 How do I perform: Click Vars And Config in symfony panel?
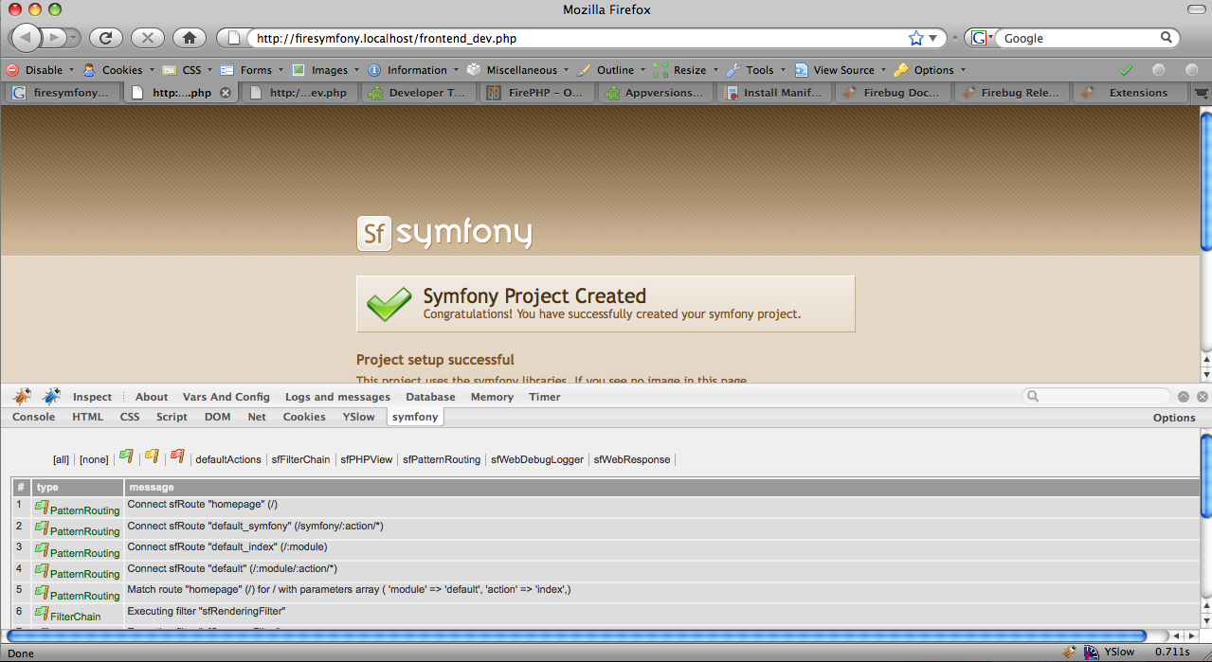(x=226, y=397)
